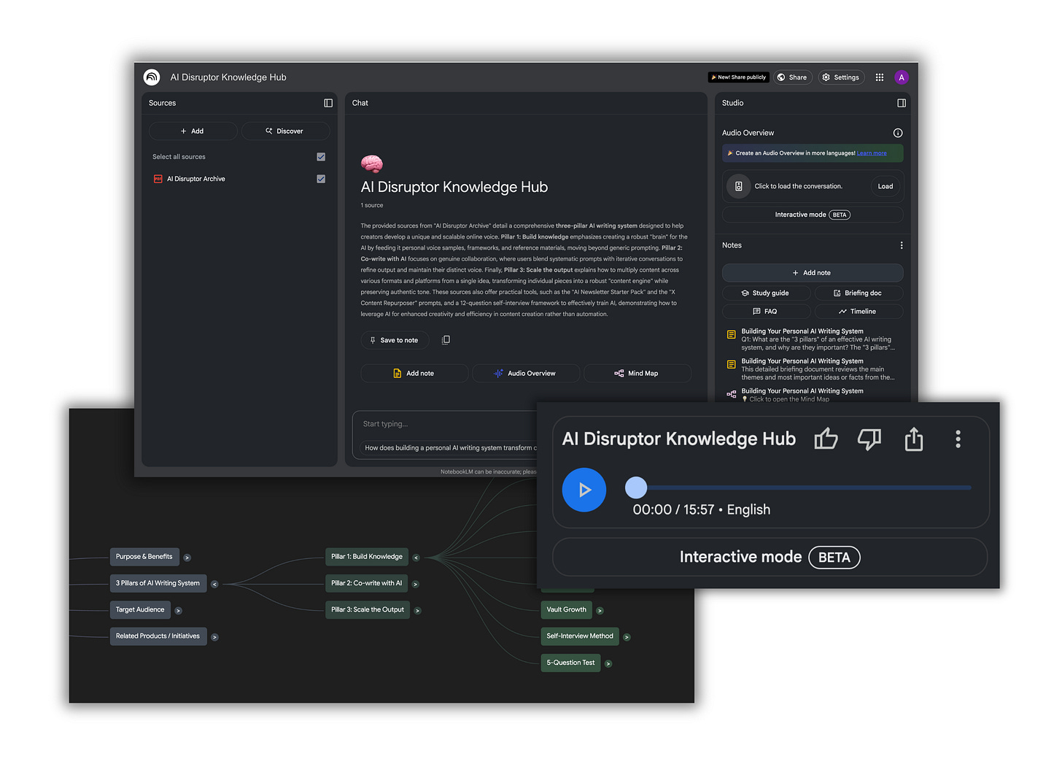Screen dimensions: 1062x759
Task: Open the Mind Map note icon in Notes
Action: pyautogui.click(x=732, y=394)
